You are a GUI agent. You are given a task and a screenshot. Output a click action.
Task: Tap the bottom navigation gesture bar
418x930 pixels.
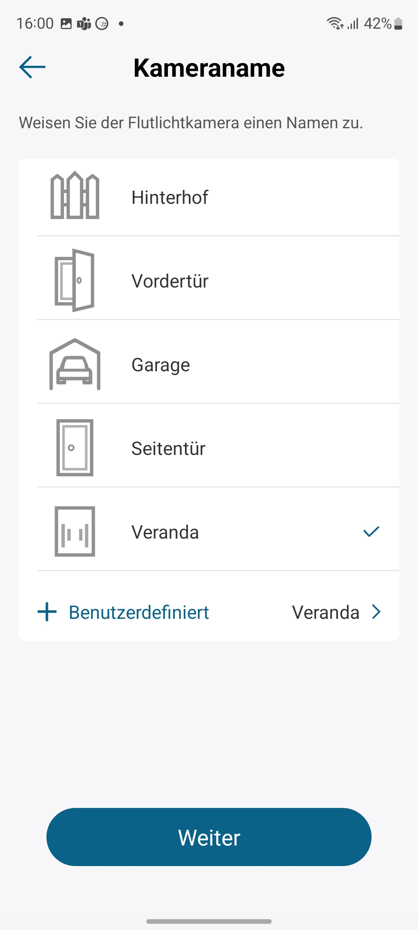[x=209, y=921]
